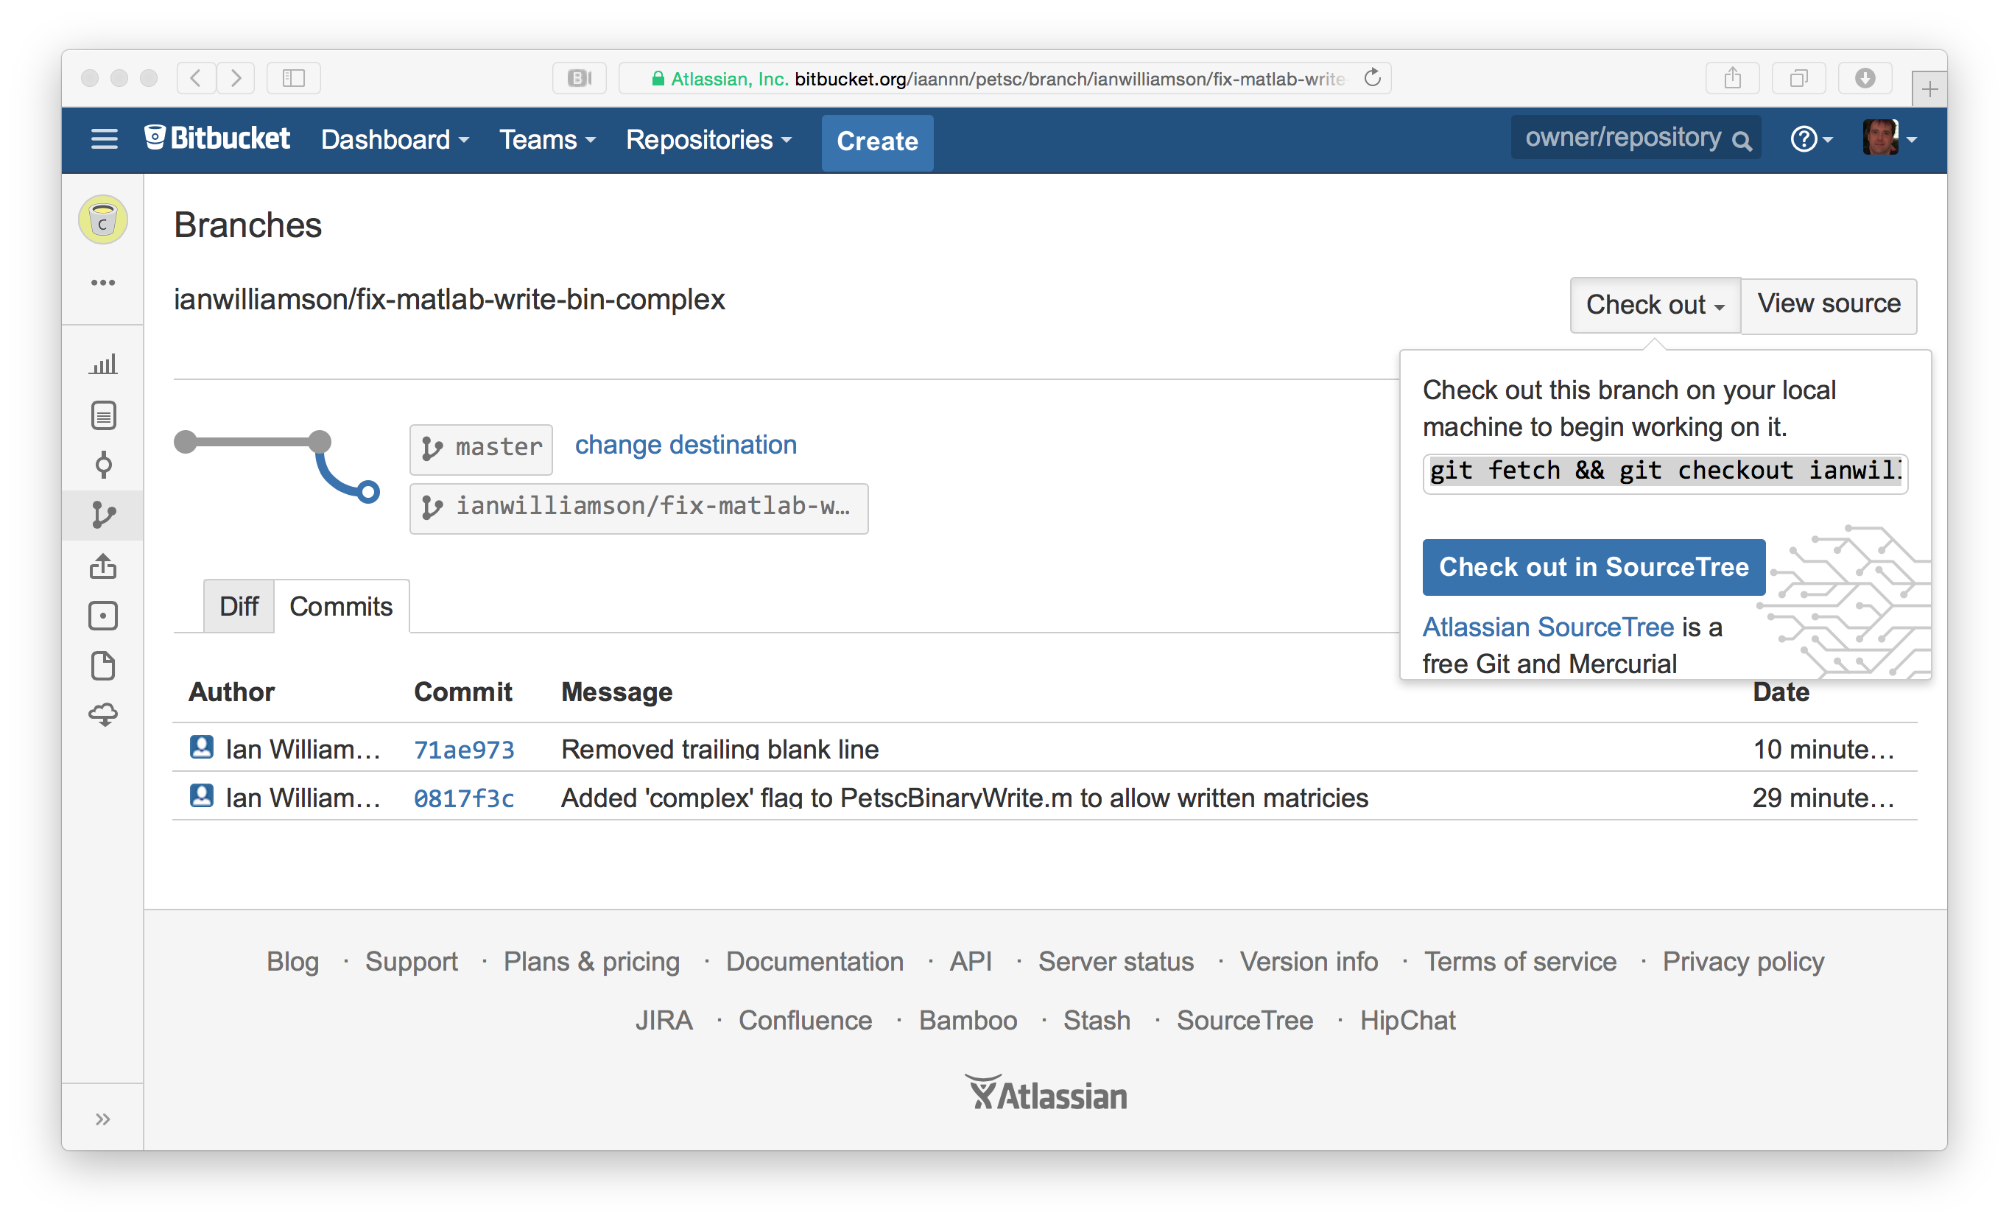Viewport: 2009px width, 1224px height.
Task: Open the repository avatar icon in sidebar
Action: point(103,219)
